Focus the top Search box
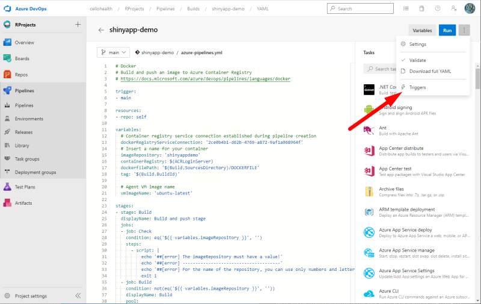 360,8
